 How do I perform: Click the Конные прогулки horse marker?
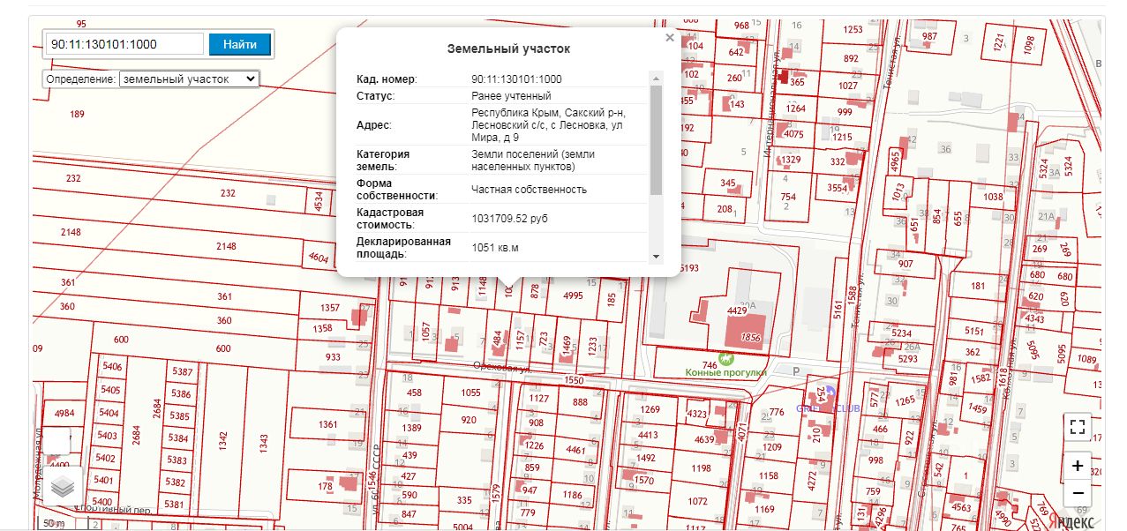coord(725,359)
